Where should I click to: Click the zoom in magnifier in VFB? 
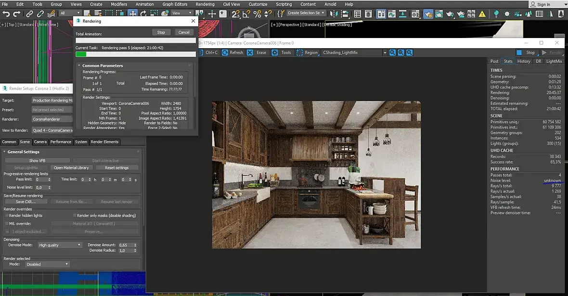pos(393,52)
